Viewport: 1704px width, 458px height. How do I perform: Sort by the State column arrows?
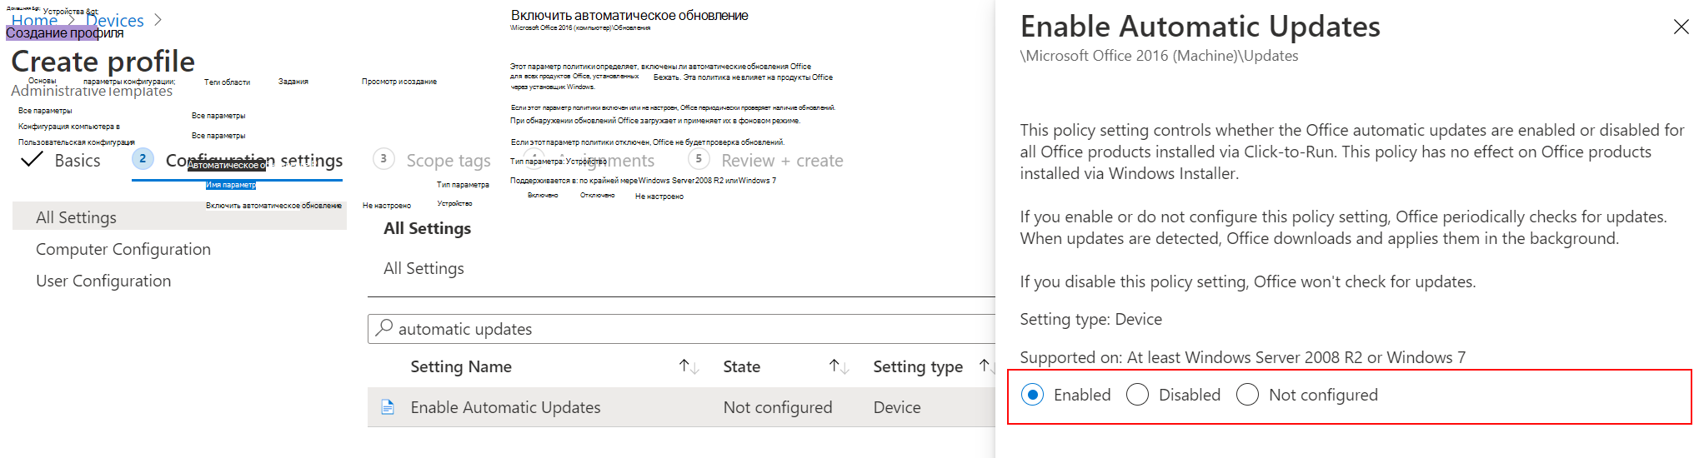[x=839, y=366]
